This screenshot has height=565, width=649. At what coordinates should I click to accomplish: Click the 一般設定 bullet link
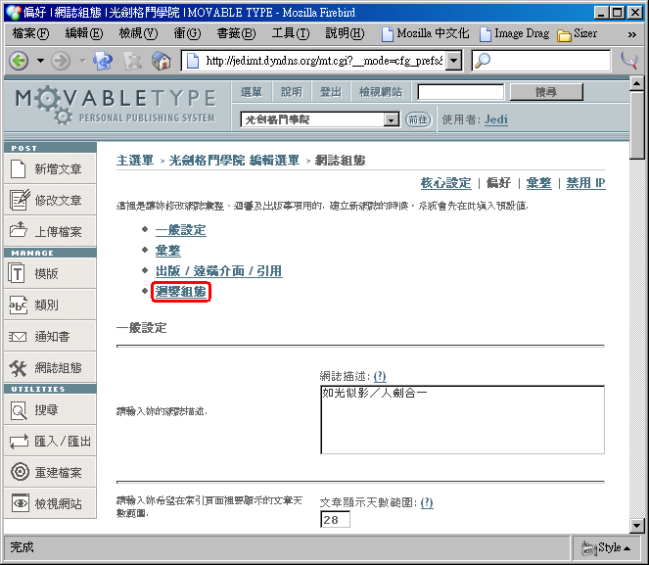click(180, 230)
